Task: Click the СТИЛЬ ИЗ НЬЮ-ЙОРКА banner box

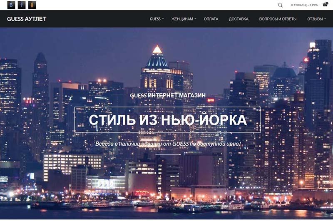Action: click(168, 119)
